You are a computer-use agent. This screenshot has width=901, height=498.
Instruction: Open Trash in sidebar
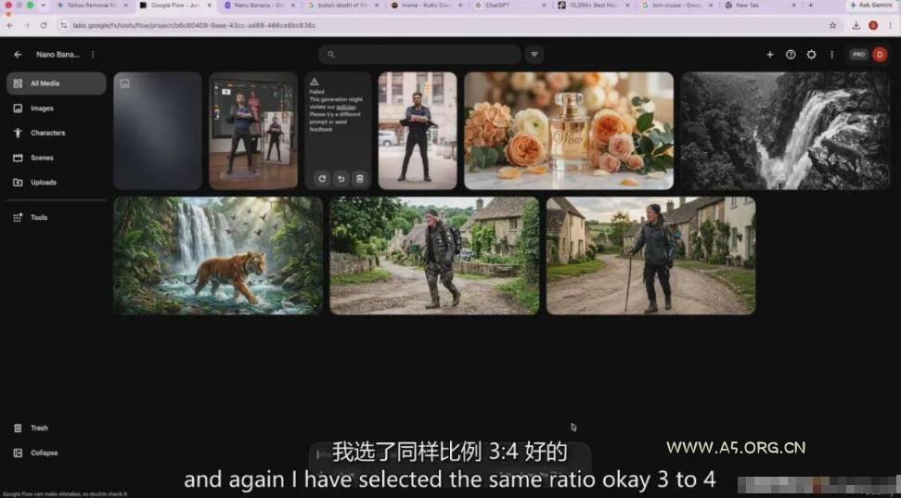[57, 428]
